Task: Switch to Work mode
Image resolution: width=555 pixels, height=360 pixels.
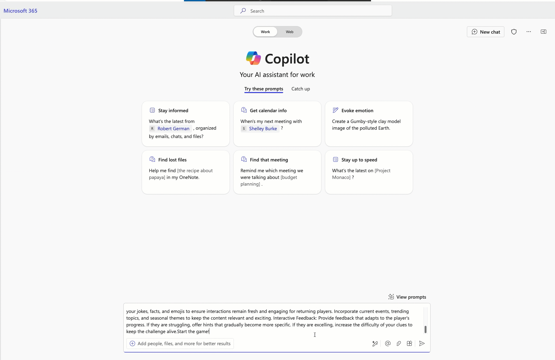Action: pos(265,32)
